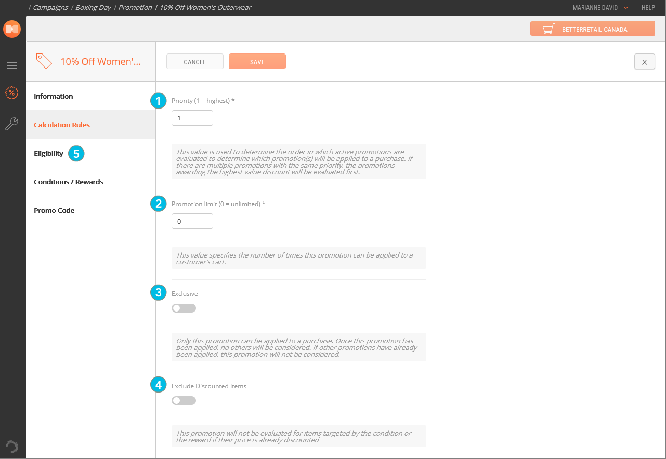Click the BetterRetail Canada button
Viewport: 666px width, 459px height.
(593, 29)
